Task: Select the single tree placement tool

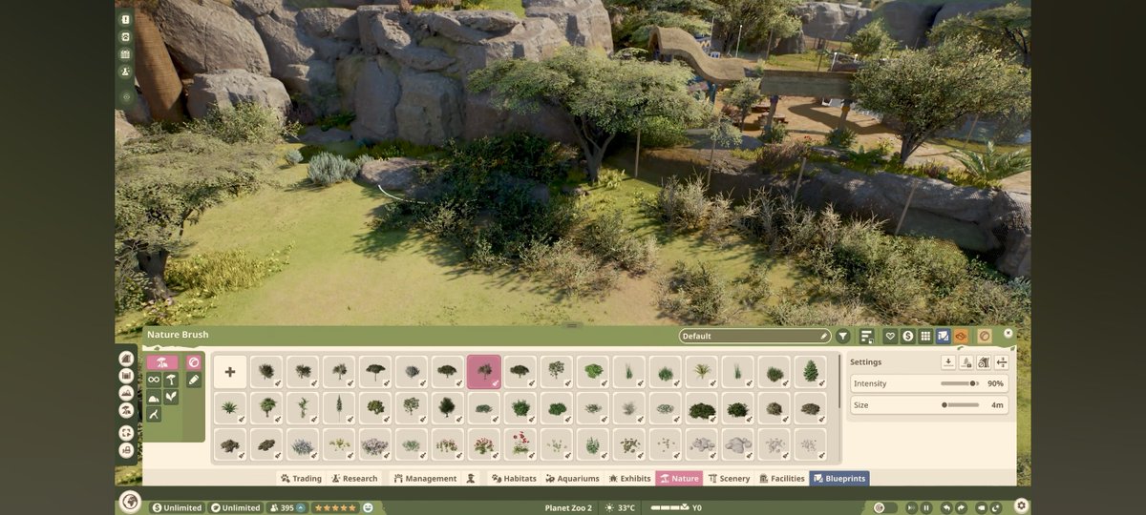Action: click(171, 380)
